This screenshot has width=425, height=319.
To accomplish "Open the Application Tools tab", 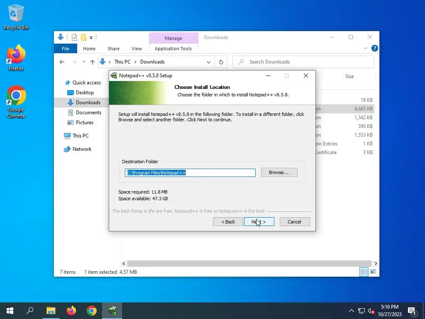I will [173, 49].
